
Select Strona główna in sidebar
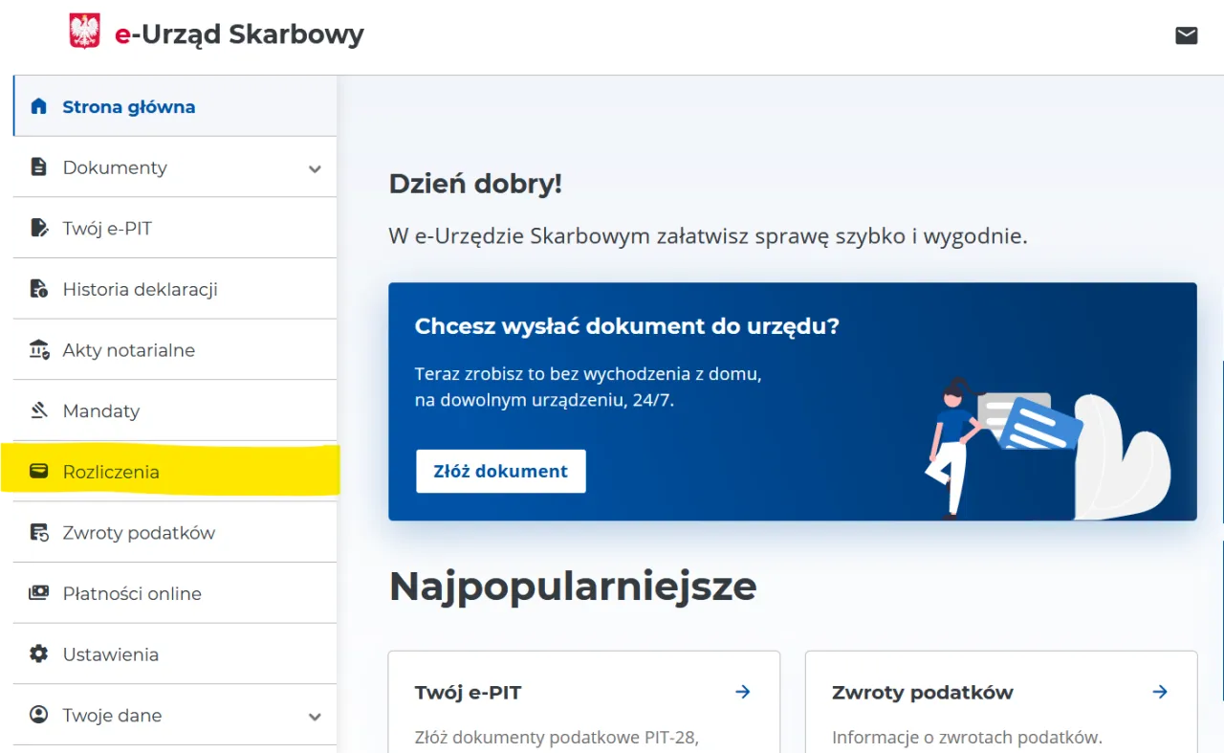(128, 107)
